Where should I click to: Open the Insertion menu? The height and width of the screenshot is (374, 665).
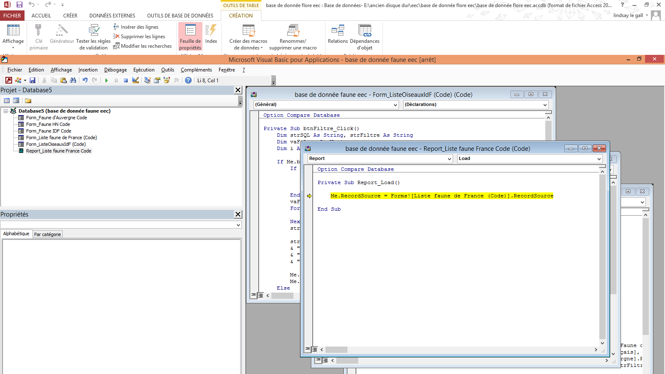point(88,70)
